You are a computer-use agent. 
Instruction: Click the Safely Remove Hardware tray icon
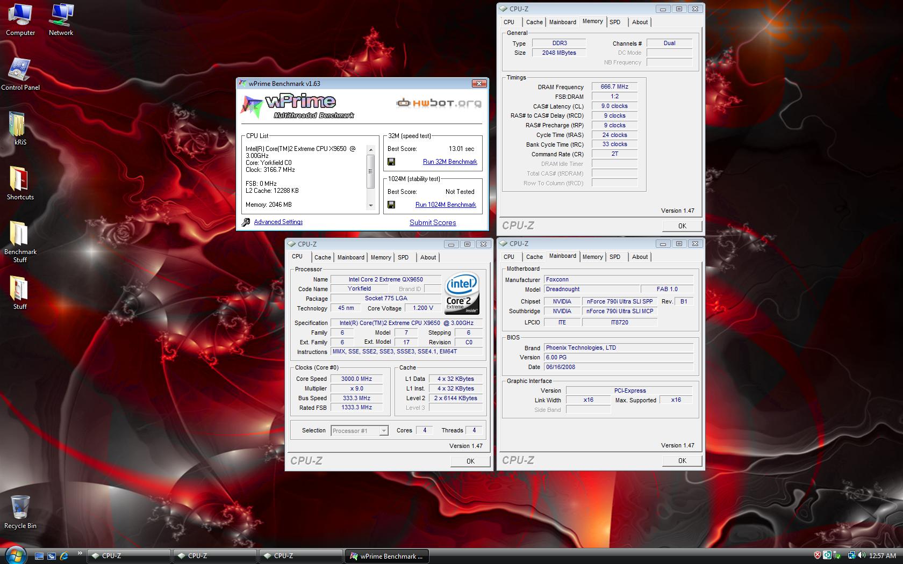pyautogui.click(x=837, y=555)
